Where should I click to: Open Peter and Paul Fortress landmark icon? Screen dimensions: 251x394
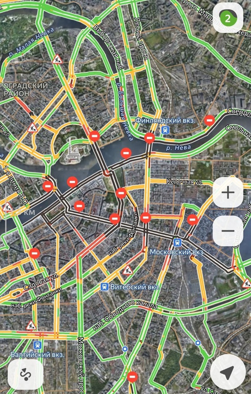[70, 149]
